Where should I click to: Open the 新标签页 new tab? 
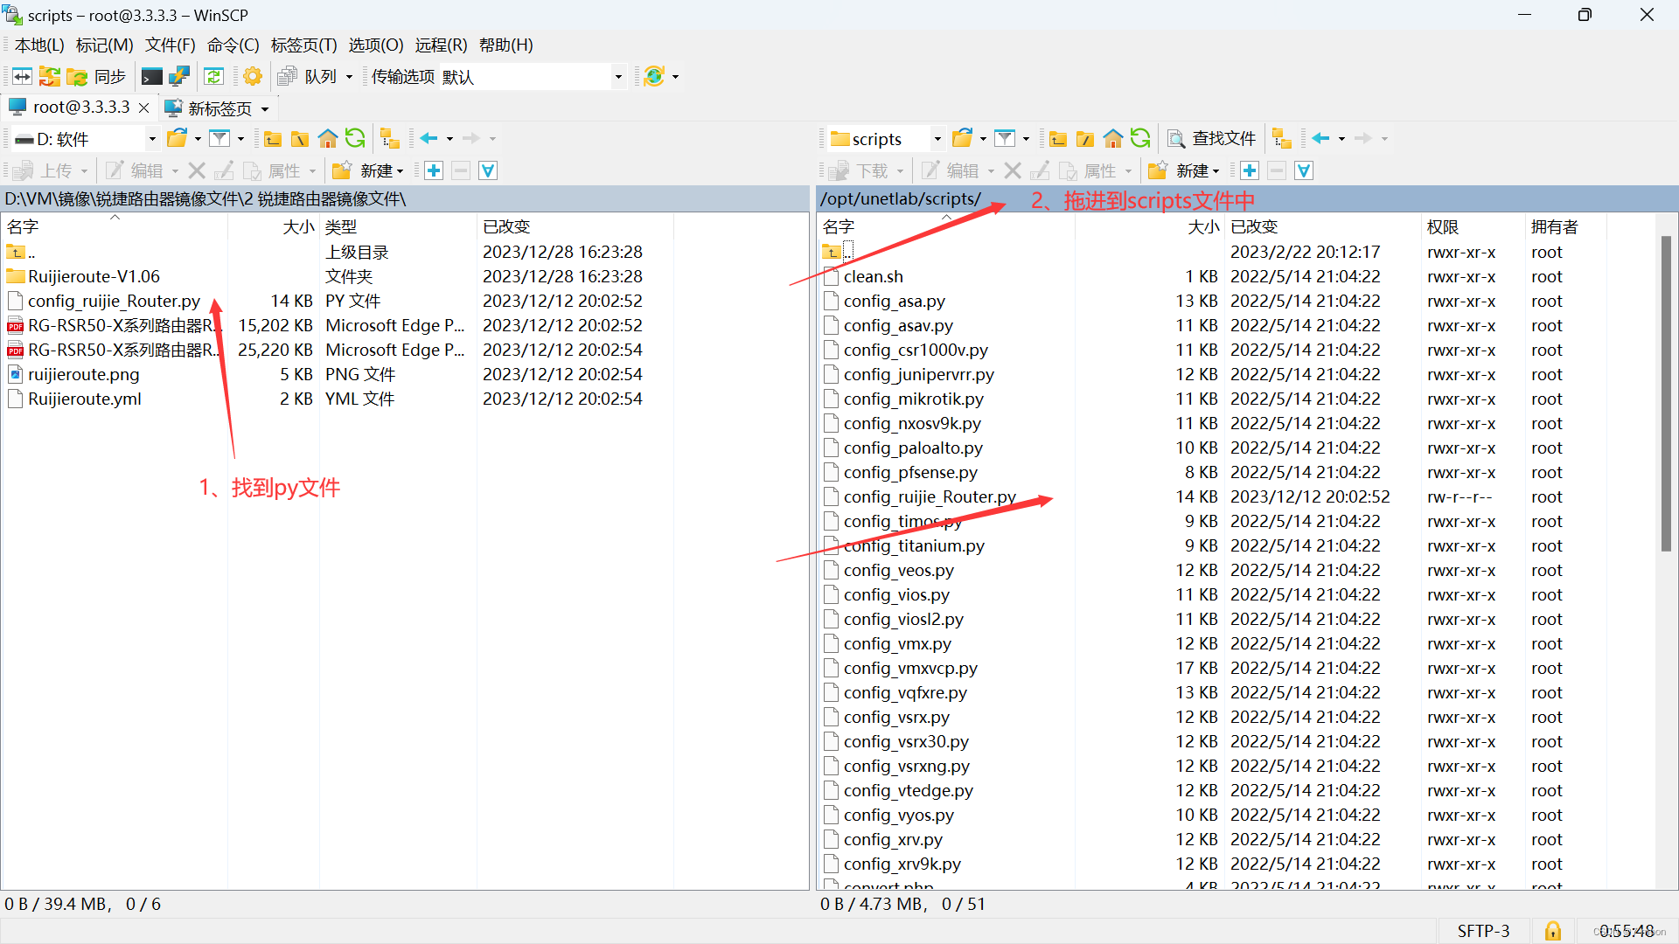[x=208, y=108]
